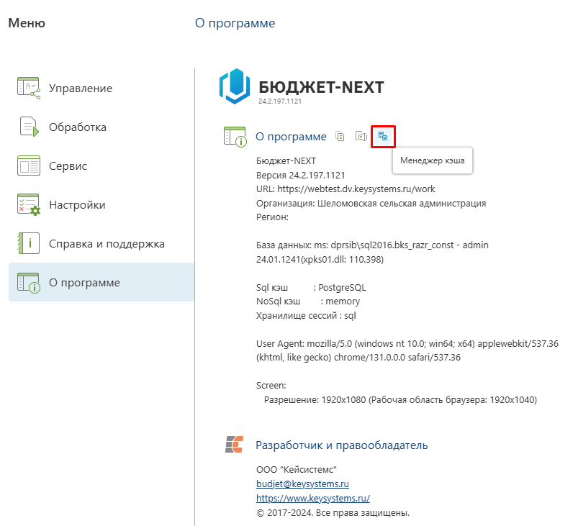Click the Меню heading at top left
Image resolution: width=578 pixels, height=526 pixels.
coord(27,23)
